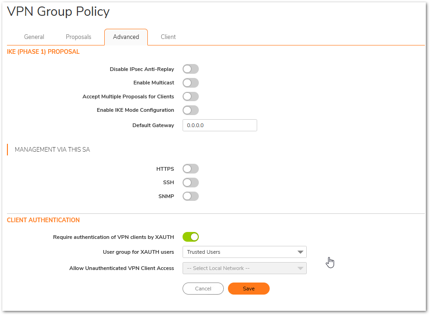This screenshot has height=315, width=430.
Task: Open the Proposals tab
Action: [x=78, y=37]
